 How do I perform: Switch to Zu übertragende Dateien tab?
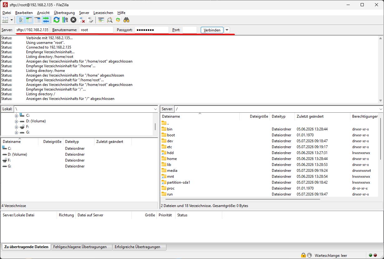coord(26,247)
